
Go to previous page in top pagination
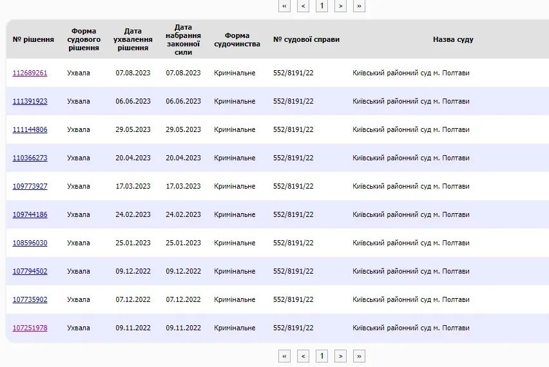[303, 6]
